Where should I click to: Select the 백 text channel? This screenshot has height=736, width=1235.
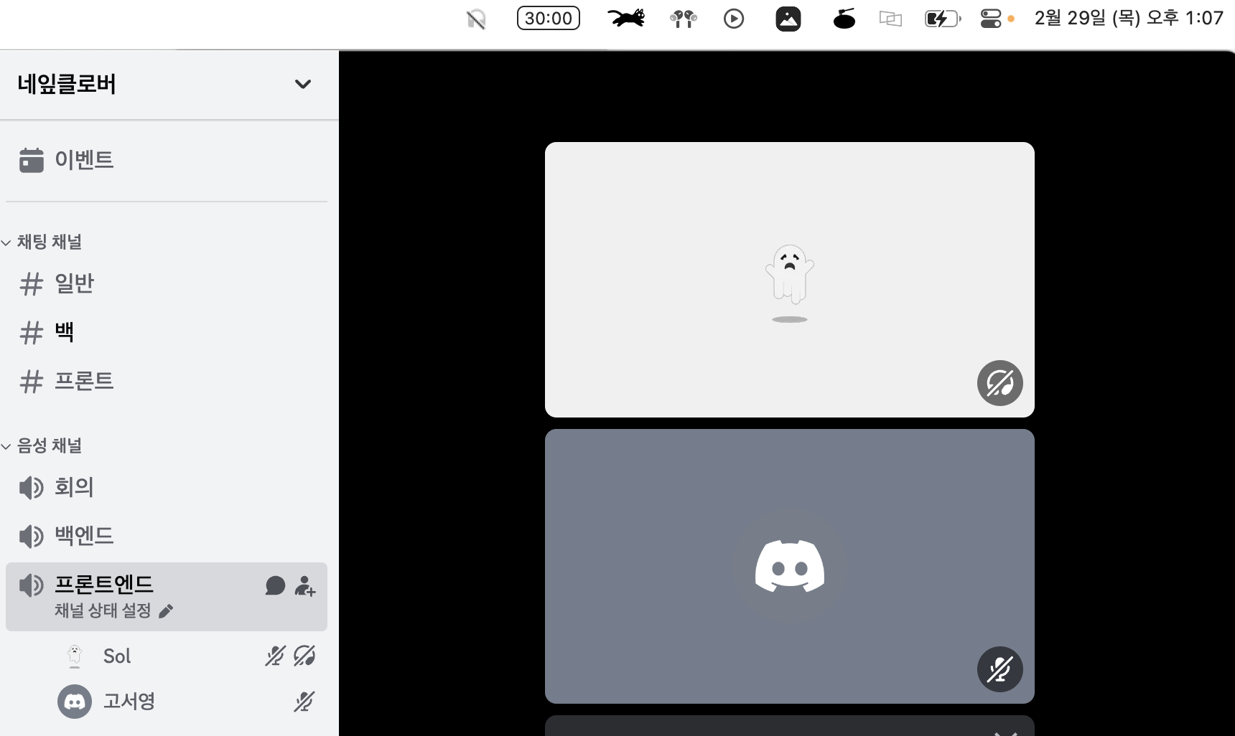click(167, 332)
